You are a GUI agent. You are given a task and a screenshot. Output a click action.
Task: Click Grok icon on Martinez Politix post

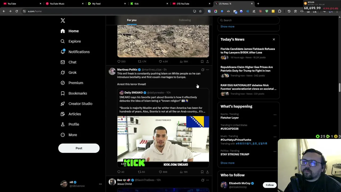pos(203,70)
